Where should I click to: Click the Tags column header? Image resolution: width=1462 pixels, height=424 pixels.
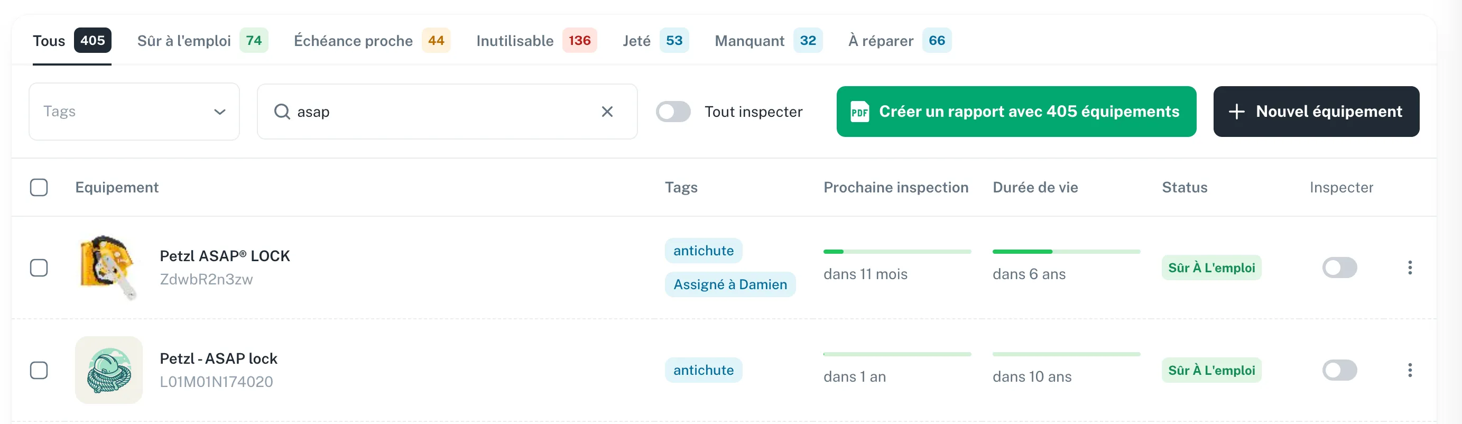pyautogui.click(x=681, y=188)
